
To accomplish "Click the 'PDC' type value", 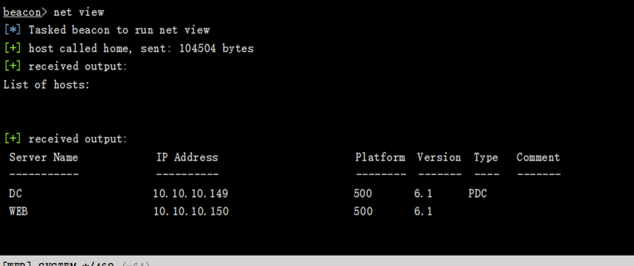I will [478, 193].
